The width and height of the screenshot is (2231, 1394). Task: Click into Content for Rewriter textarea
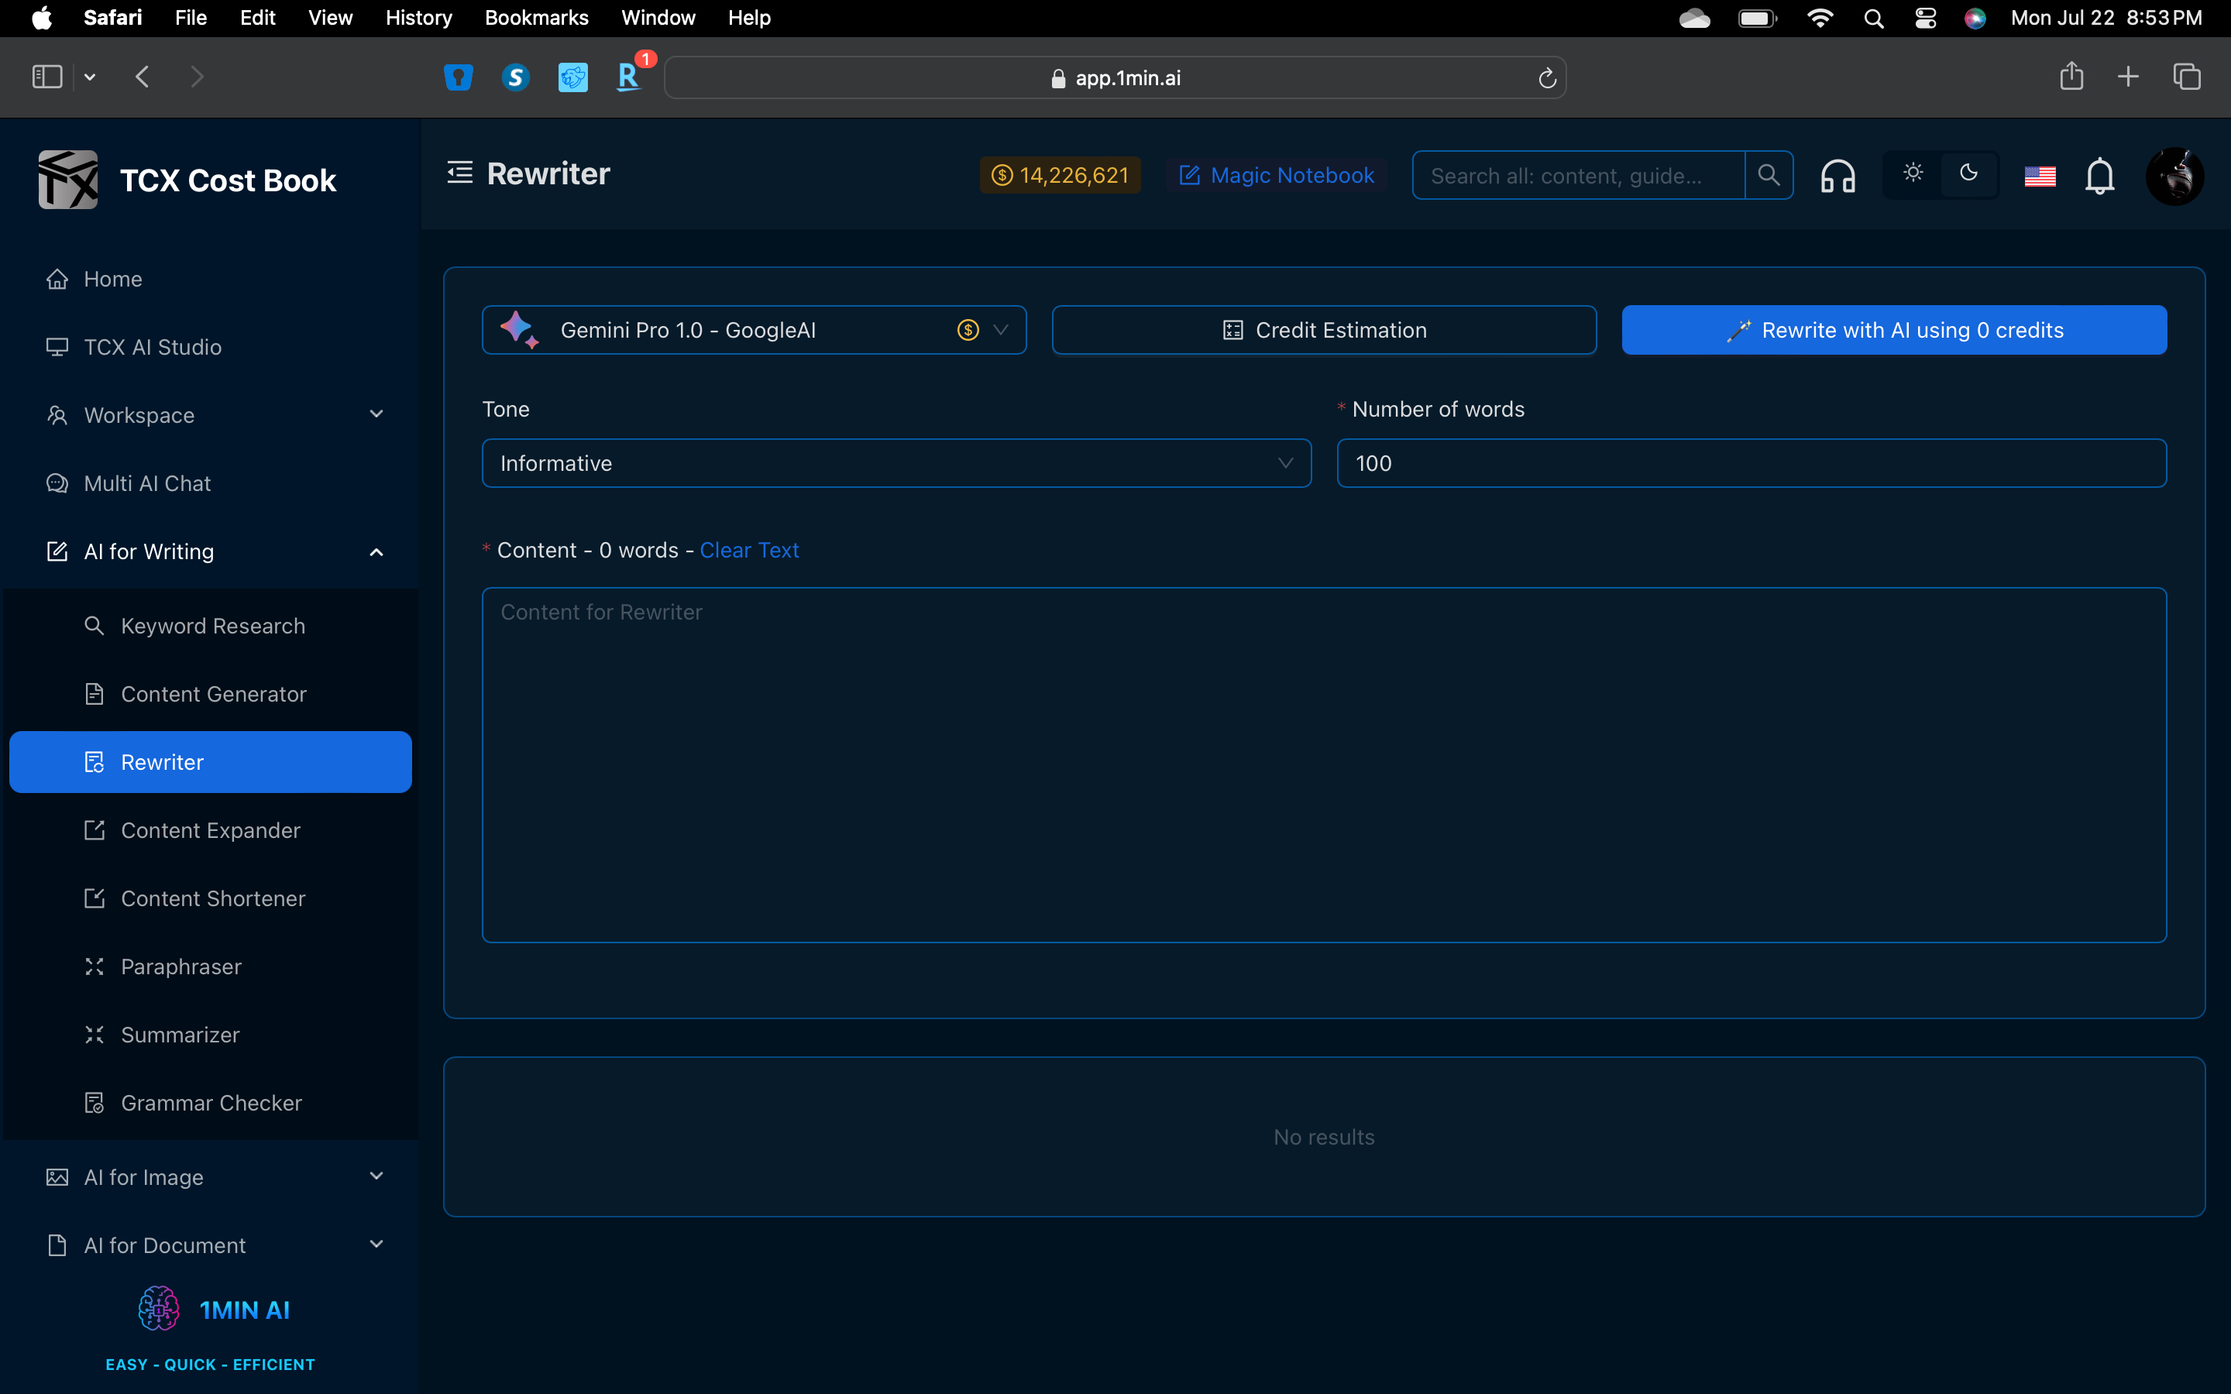click(x=1324, y=765)
